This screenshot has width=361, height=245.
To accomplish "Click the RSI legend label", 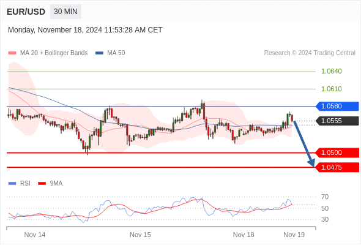I will point(25,184).
